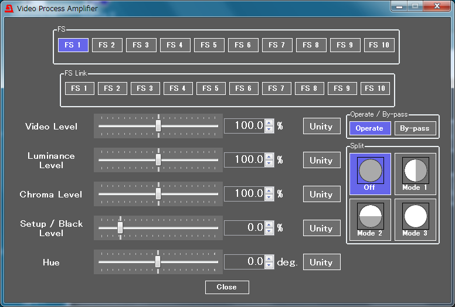Click the Setup / Black Level slider handle
Image resolution: width=455 pixels, height=307 pixels.
(x=120, y=228)
